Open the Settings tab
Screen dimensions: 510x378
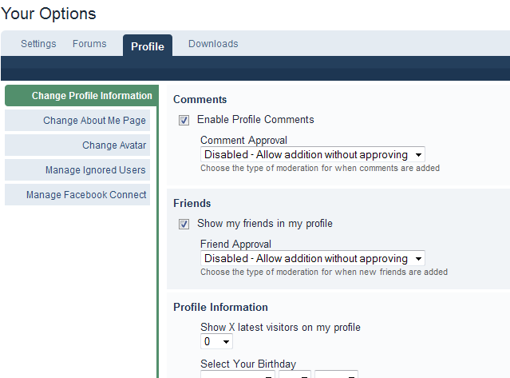pos(38,44)
